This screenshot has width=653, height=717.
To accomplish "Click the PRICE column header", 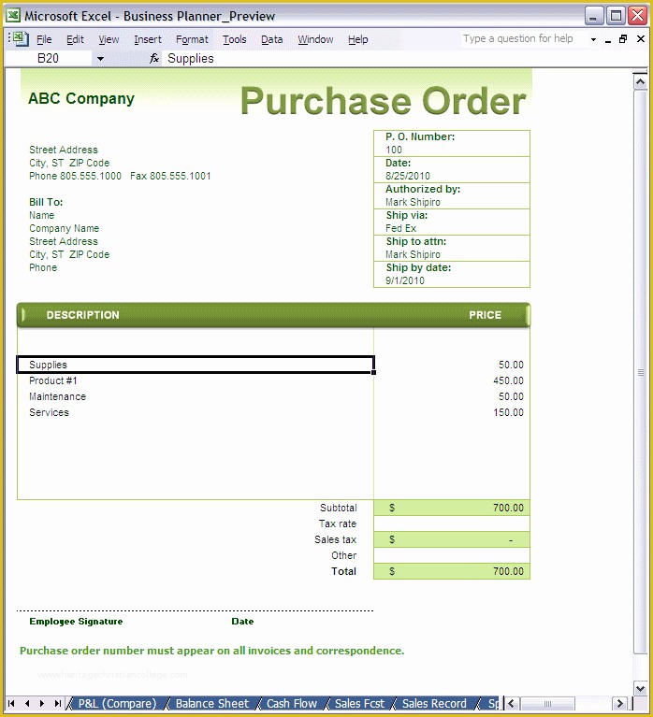I will pyautogui.click(x=485, y=315).
